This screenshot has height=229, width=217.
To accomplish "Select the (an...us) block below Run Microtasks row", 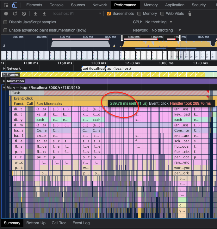I will pyautogui.click(x=182, y=109).
